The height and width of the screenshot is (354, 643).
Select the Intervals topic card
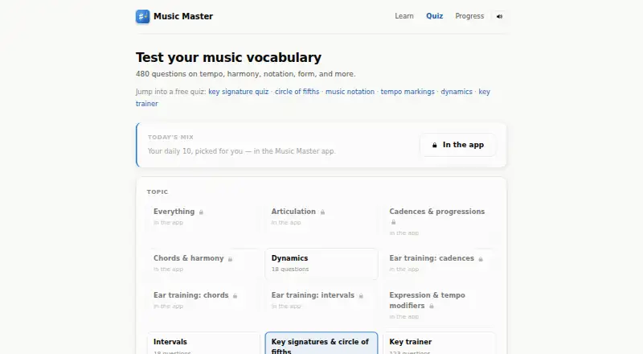point(203,344)
